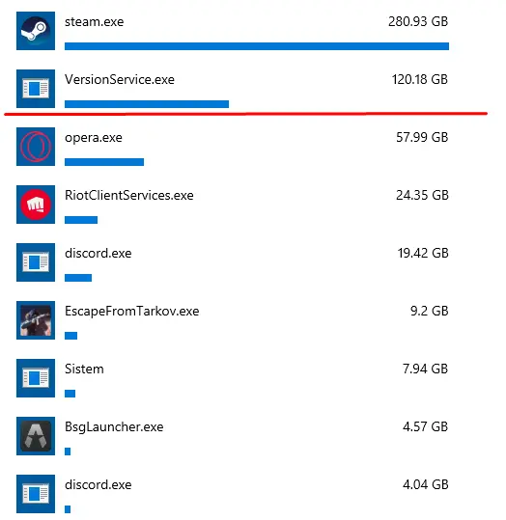Click the 7.94 GB usage value
506x520 pixels.
pyautogui.click(x=425, y=369)
